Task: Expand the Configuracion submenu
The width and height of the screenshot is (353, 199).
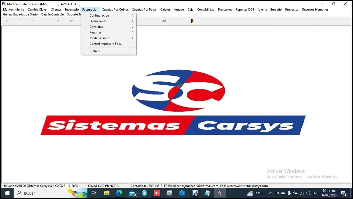Action: [109, 15]
